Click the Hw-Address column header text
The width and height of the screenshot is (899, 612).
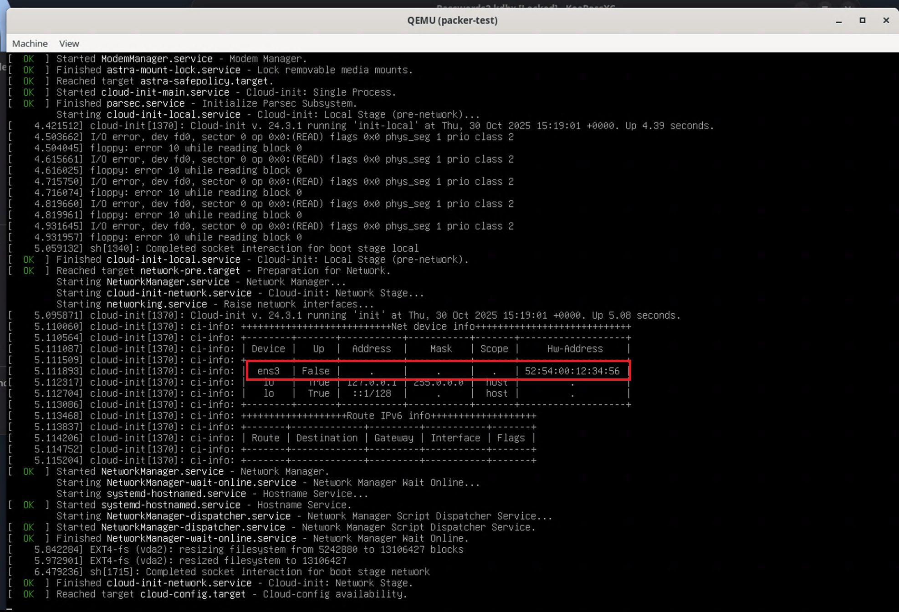pyautogui.click(x=575, y=349)
